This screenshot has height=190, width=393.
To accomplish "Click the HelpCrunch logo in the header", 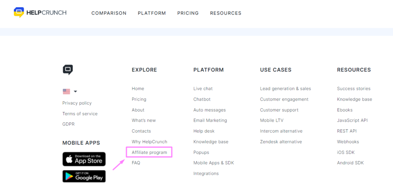I will pyautogui.click(x=40, y=13).
